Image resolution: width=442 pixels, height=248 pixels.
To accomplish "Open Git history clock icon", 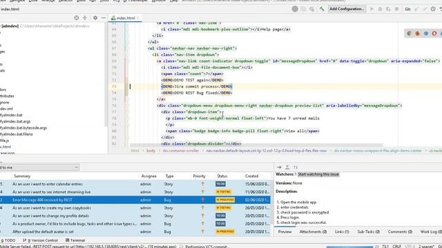I will (433, 9).
